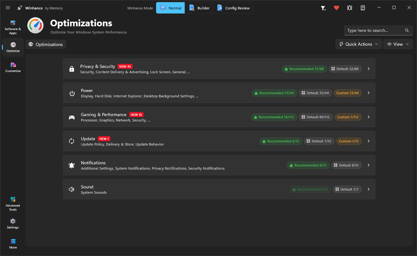Click the Notifications bell icon
Image resolution: width=417 pixels, height=256 pixels.
click(x=72, y=165)
